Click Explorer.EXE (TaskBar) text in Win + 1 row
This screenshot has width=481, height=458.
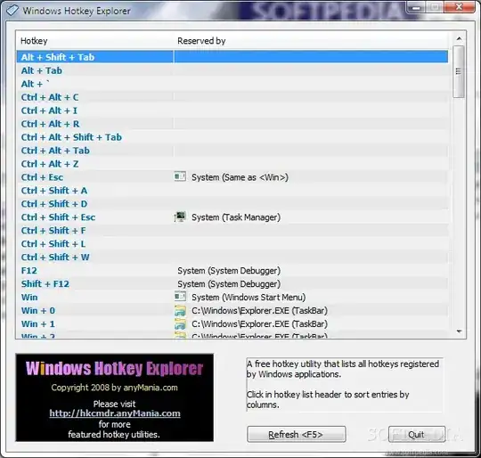[x=259, y=324]
